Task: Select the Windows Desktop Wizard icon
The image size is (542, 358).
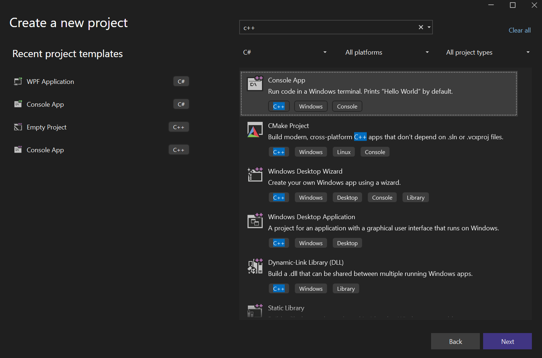Action: pyautogui.click(x=255, y=175)
